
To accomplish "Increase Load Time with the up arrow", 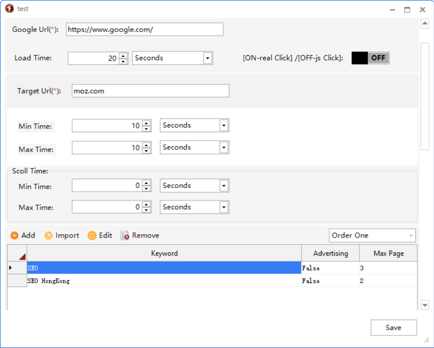I will [123, 55].
